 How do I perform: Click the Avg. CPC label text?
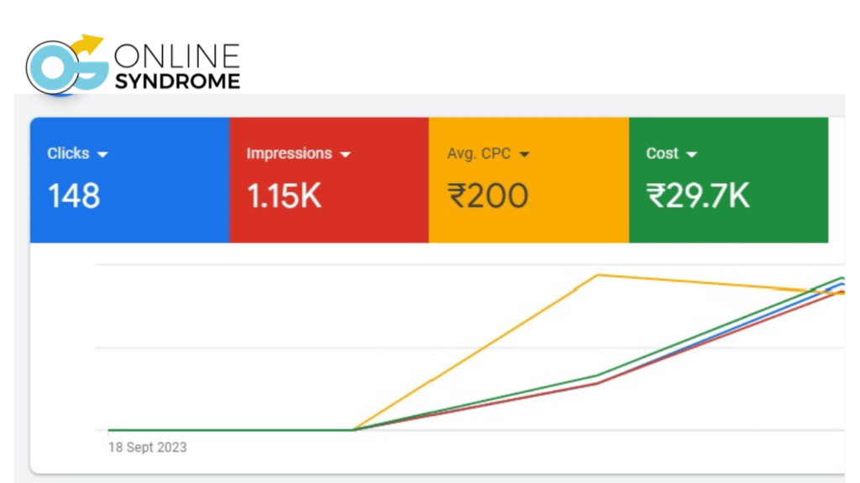tap(479, 153)
